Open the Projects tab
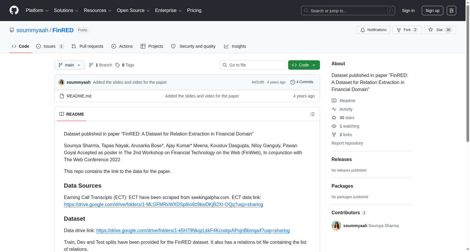 click(152, 46)
